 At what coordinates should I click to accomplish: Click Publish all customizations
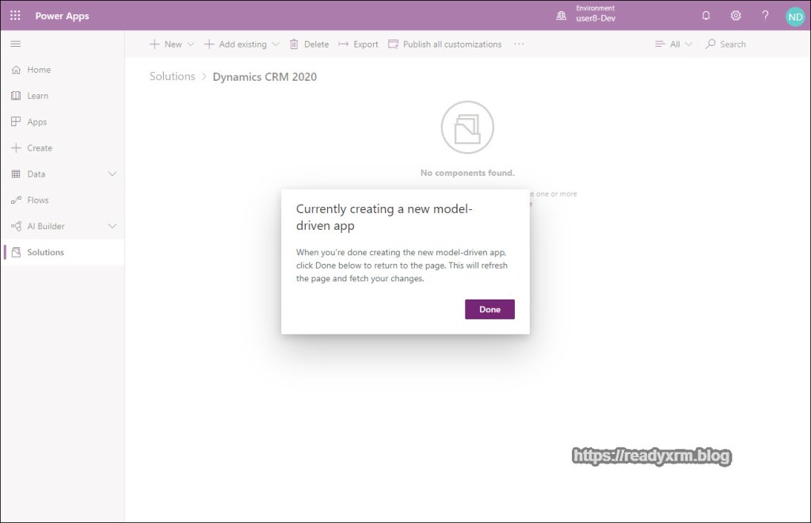(x=444, y=44)
